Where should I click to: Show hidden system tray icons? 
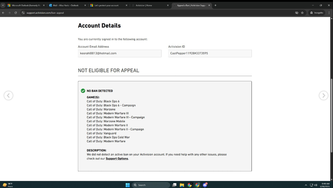coord(306,185)
